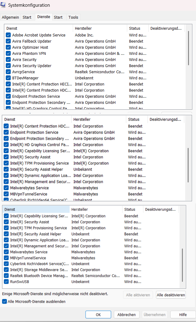Click the status cell in RunSwUSB row
This screenshot has width=196, height=322.
133,282
